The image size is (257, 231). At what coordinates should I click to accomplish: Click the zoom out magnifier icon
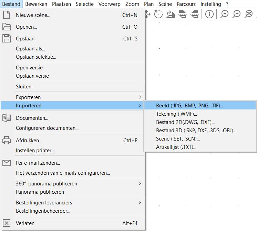(237, 14)
